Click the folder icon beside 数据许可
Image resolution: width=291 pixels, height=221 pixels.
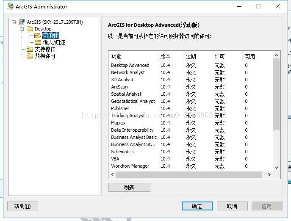coord(30,56)
